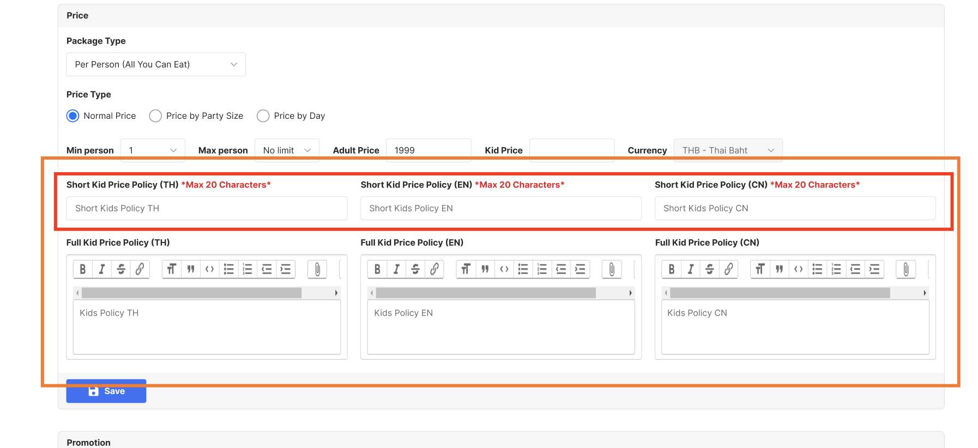Image resolution: width=978 pixels, height=448 pixels.
Task: Insert numbered list in CN policy editor
Action: pyautogui.click(x=836, y=269)
